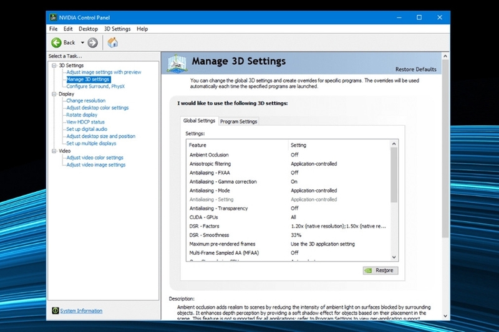Image resolution: width=499 pixels, height=332 pixels.
Task: Click the Restore button
Action: coord(380,270)
